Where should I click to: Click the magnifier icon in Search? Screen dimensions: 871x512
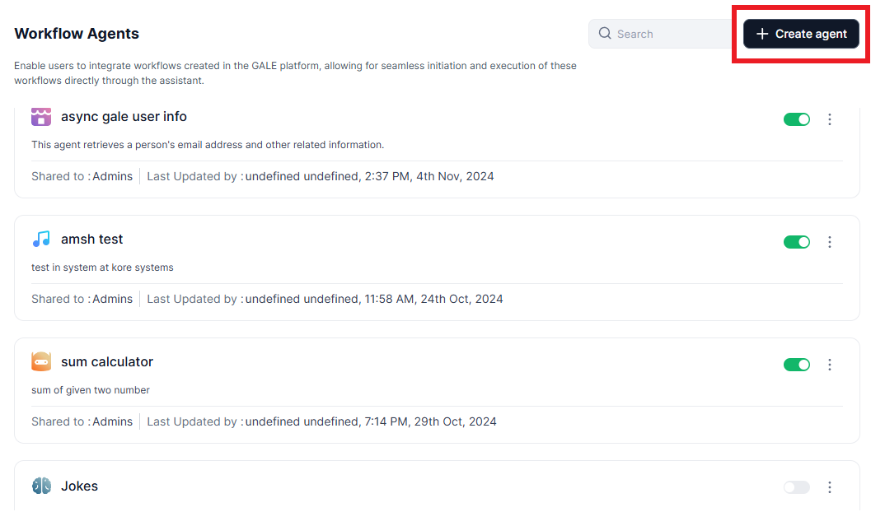[x=605, y=33]
